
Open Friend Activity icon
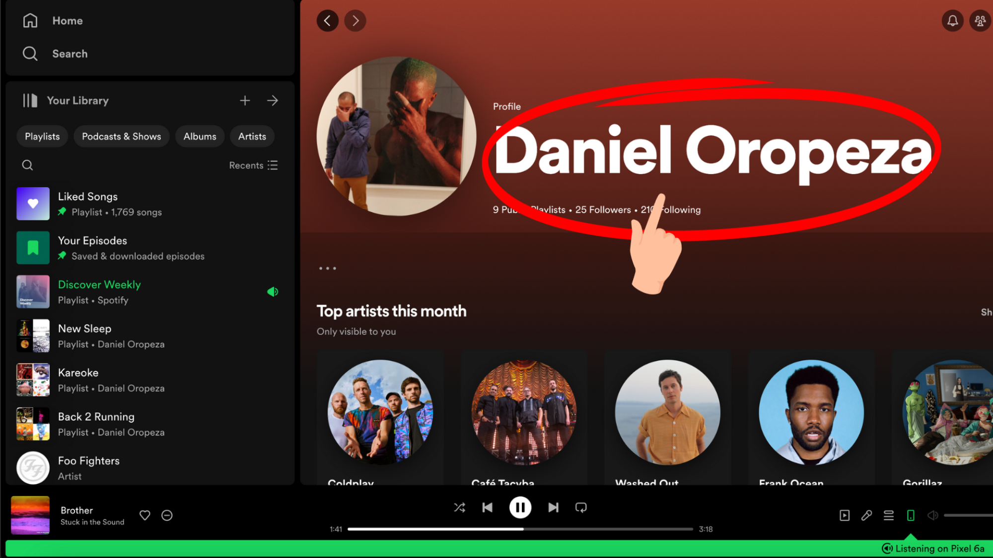tap(981, 21)
